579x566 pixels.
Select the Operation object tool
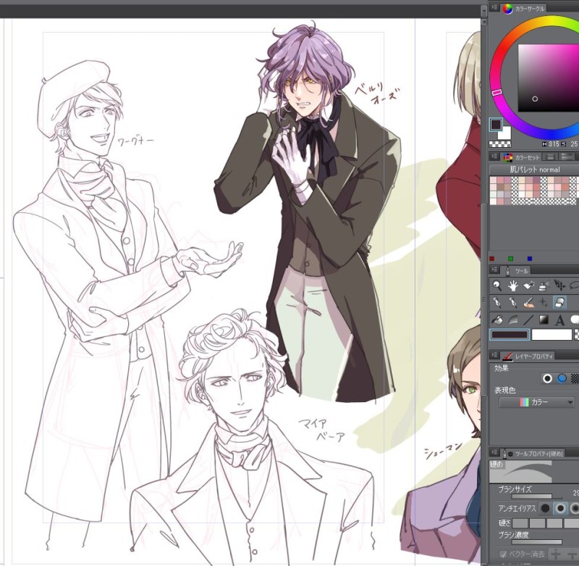pos(529,286)
